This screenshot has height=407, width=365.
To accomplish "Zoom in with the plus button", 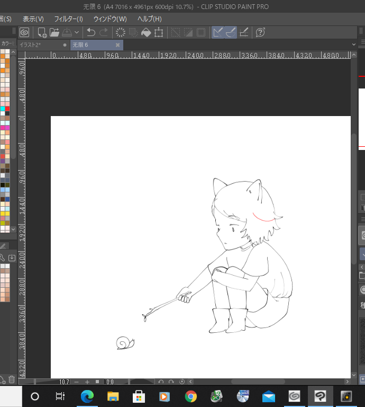I will click(x=87, y=382).
